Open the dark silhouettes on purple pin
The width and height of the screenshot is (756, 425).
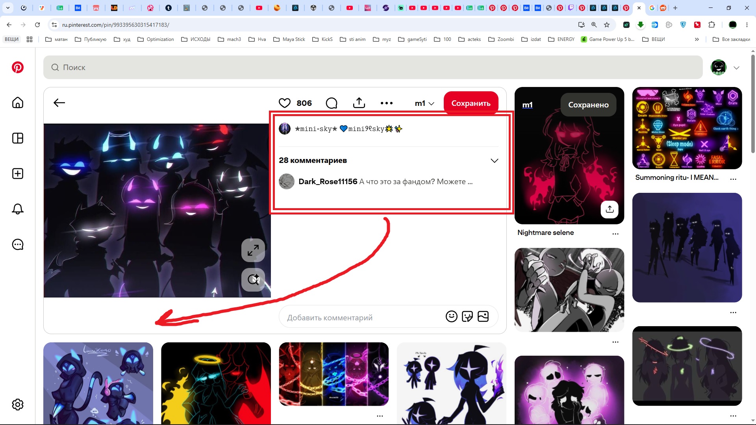687,248
